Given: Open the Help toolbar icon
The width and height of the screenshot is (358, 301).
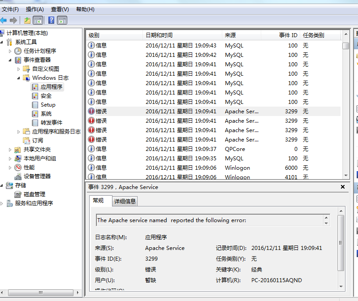Looking at the screenshot, I should (52, 20).
